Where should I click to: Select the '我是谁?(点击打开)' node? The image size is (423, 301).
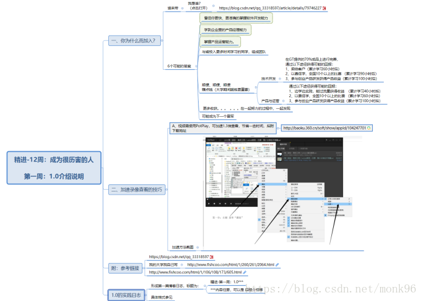199,6
